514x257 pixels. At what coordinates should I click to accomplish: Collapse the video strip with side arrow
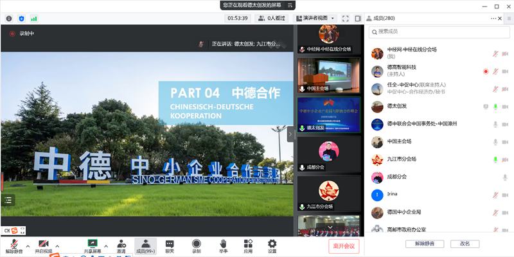point(290,134)
